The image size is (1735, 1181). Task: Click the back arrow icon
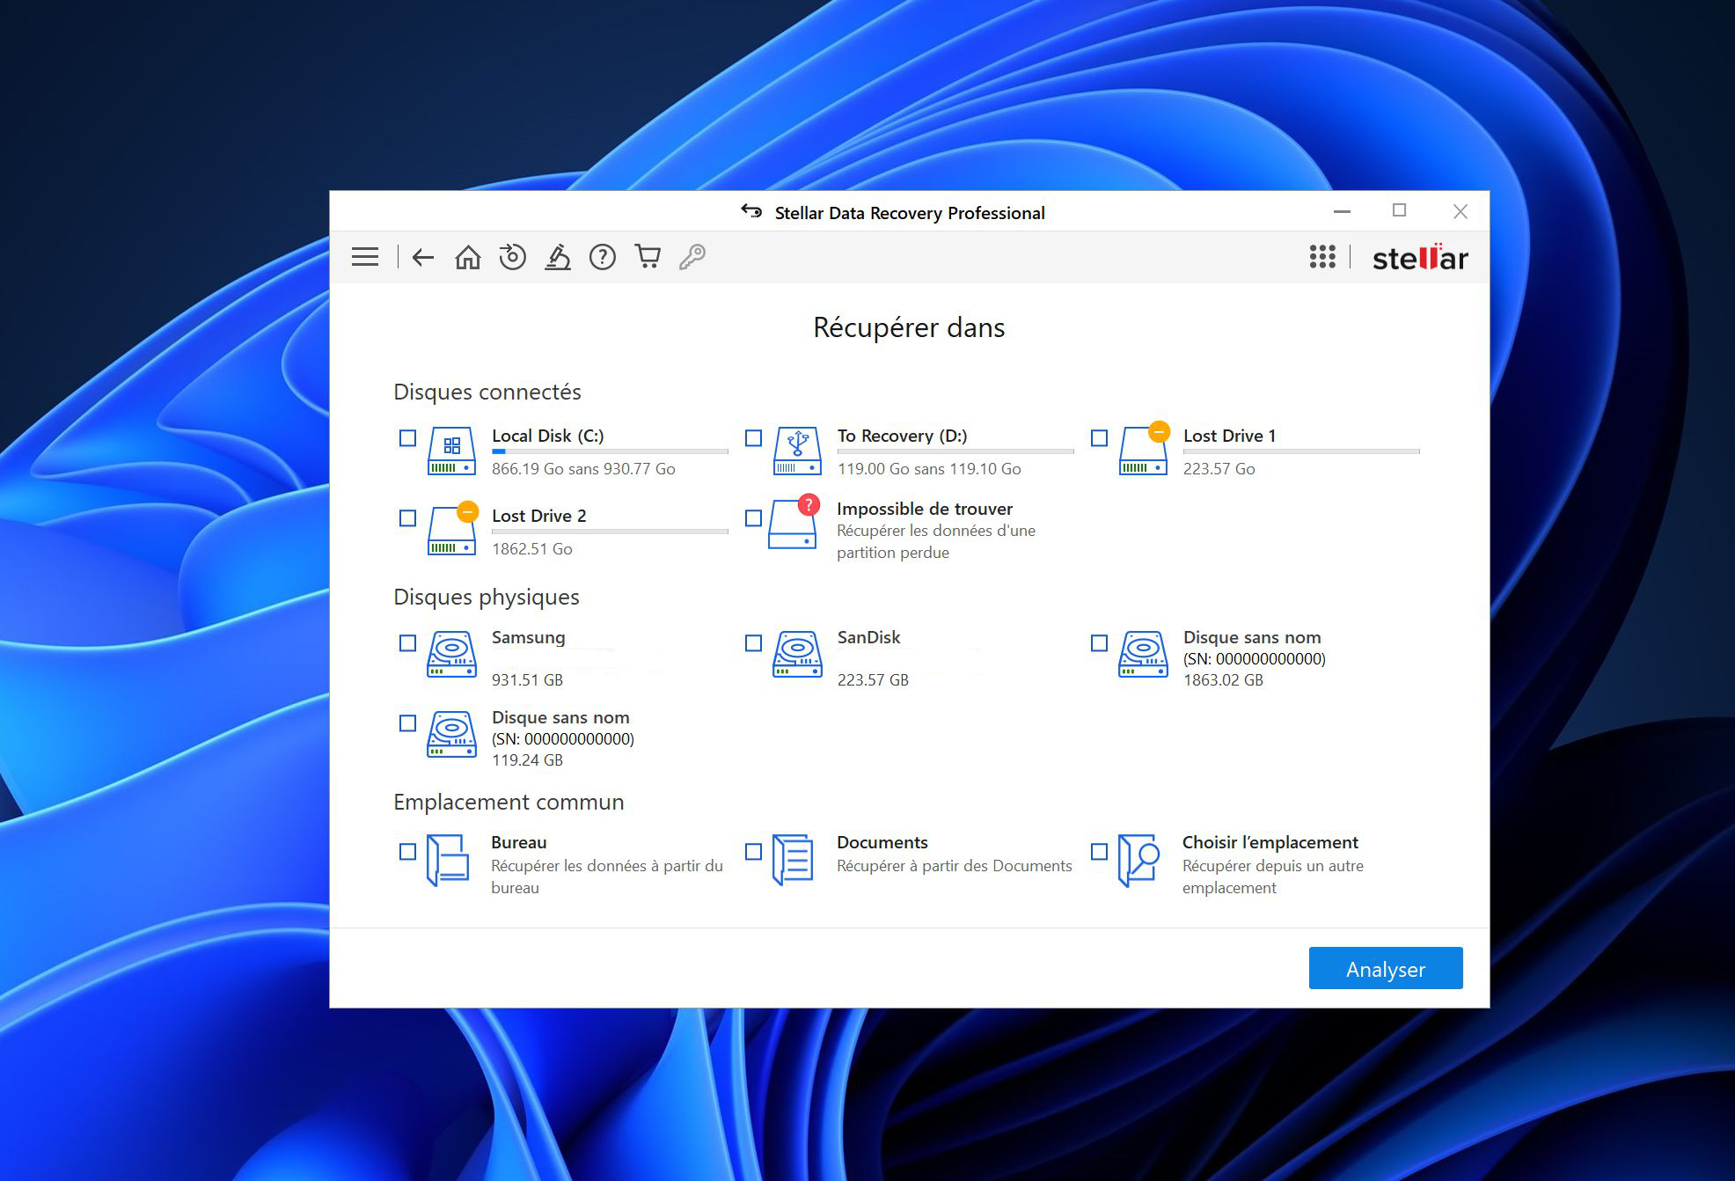(423, 257)
